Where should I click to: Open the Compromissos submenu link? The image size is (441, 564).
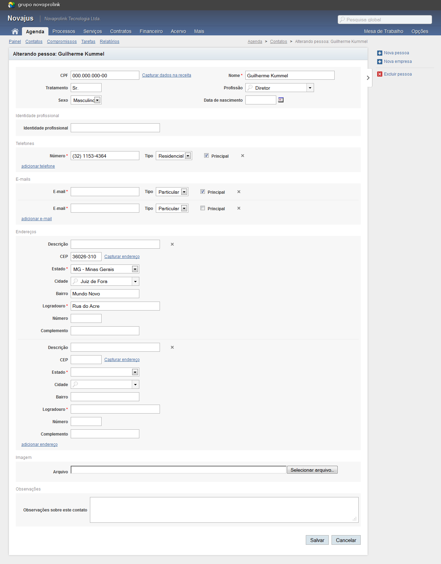point(62,42)
